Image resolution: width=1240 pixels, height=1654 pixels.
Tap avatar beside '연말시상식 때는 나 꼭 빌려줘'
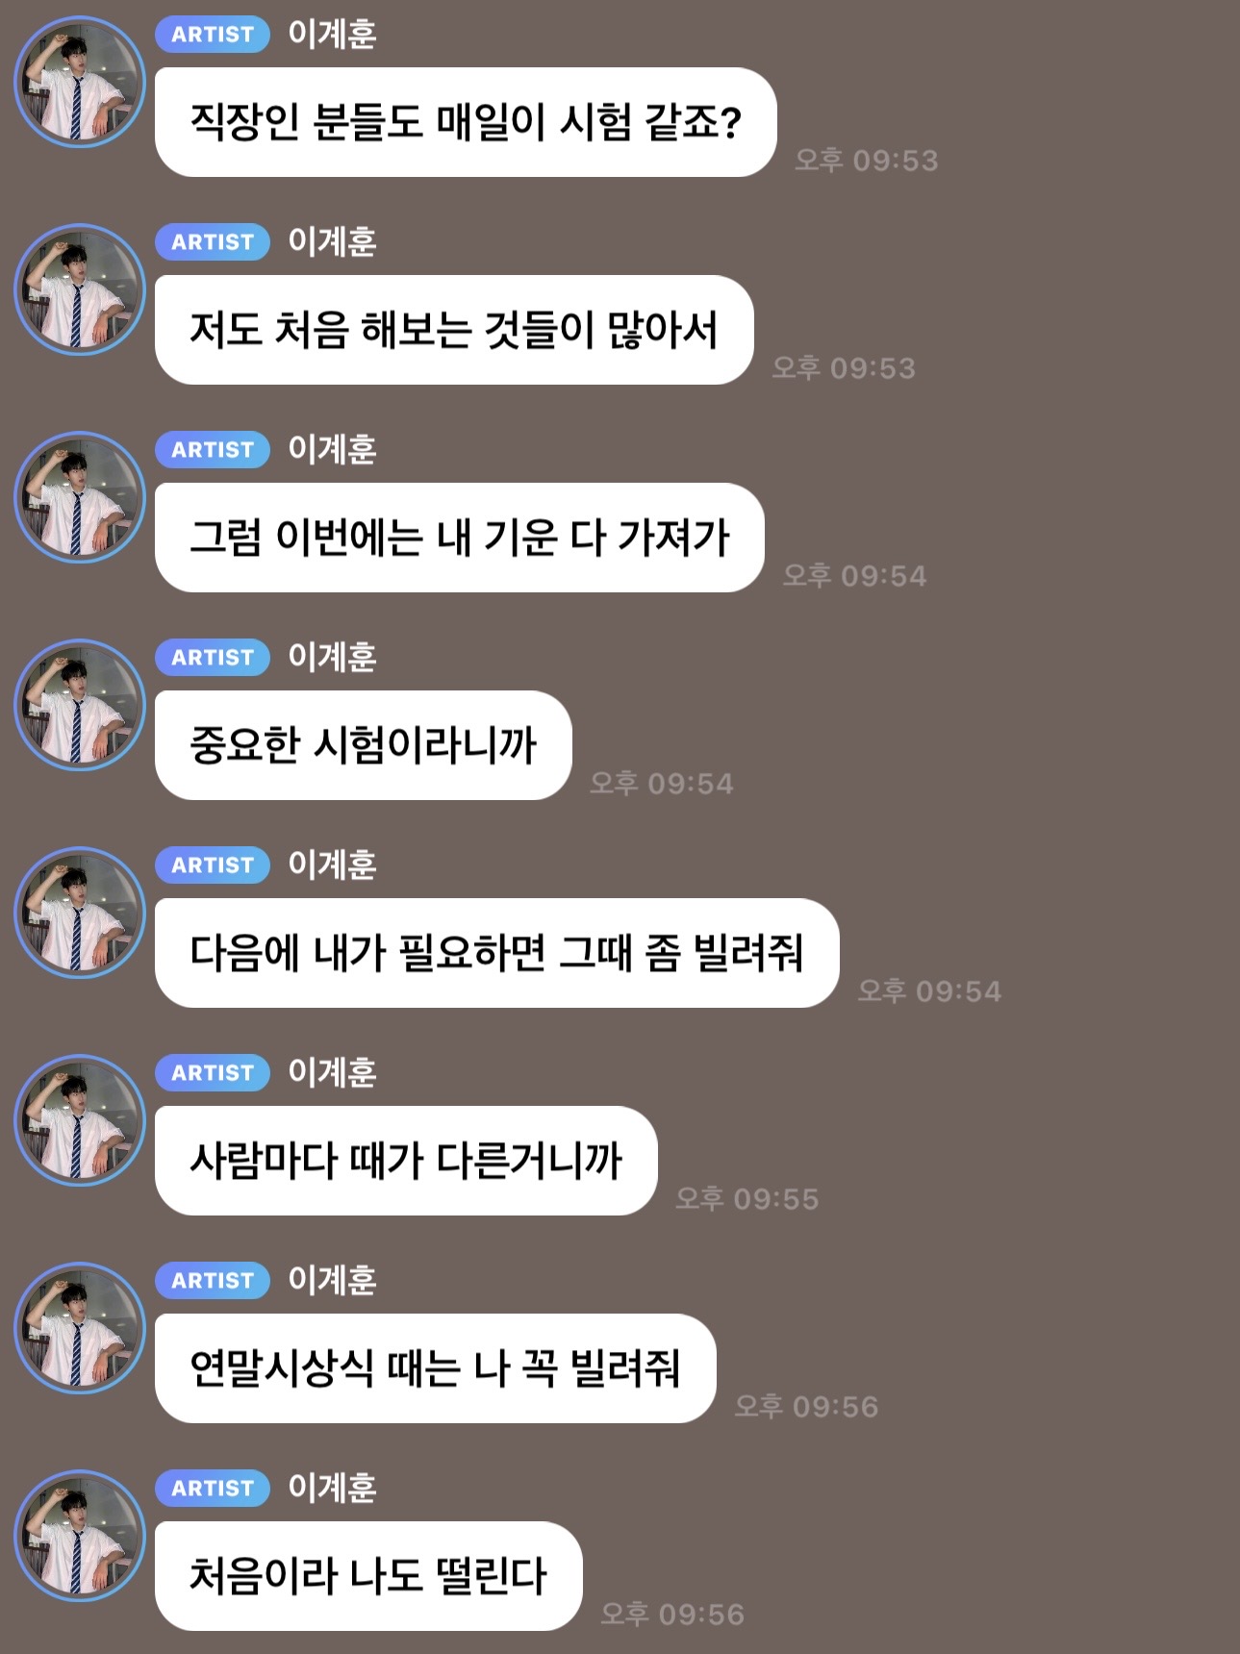(80, 1328)
